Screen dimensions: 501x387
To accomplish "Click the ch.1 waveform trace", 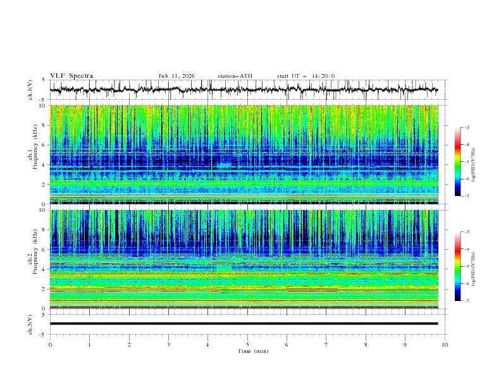I will coord(244,90).
